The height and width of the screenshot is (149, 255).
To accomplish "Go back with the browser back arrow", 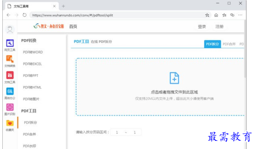I will 9,15.
